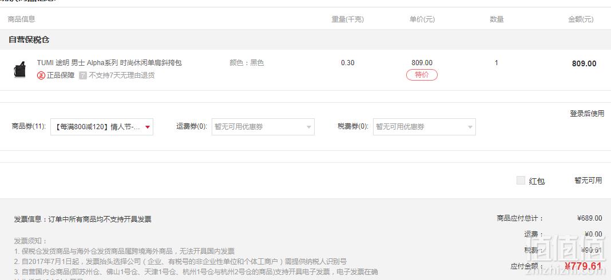The height and width of the screenshot is (280, 611).
Task: Click the ¥0.00 shipping fee value
Action: (x=593, y=234)
